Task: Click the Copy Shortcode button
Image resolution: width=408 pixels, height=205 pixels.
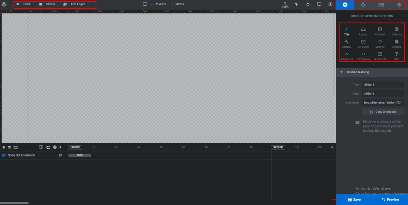Action: coord(383,112)
